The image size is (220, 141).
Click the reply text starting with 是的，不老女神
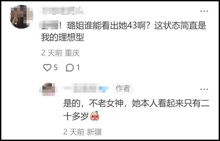tap(136, 110)
